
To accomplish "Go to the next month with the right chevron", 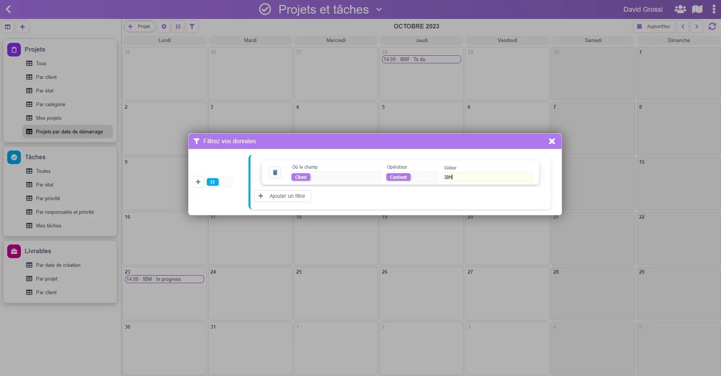I will tap(696, 27).
